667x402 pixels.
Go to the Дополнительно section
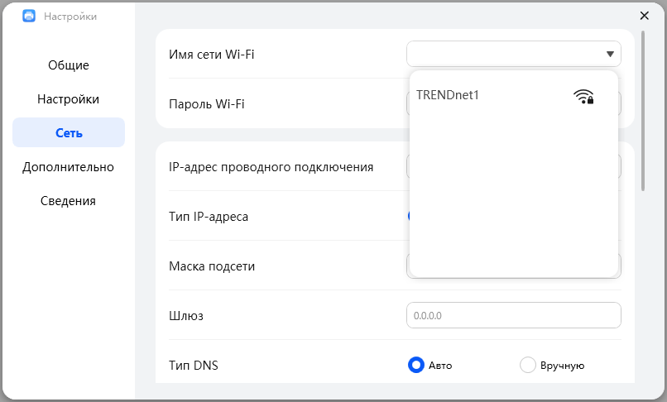pyautogui.click(x=69, y=167)
